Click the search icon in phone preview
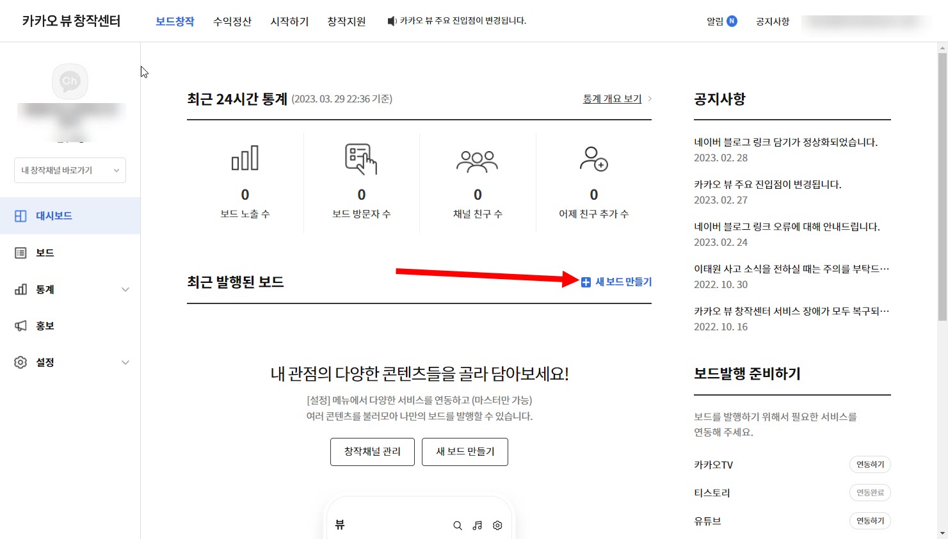The width and height of the screenshot is (948, 539). pyautogui.click(x=458, y=526)
